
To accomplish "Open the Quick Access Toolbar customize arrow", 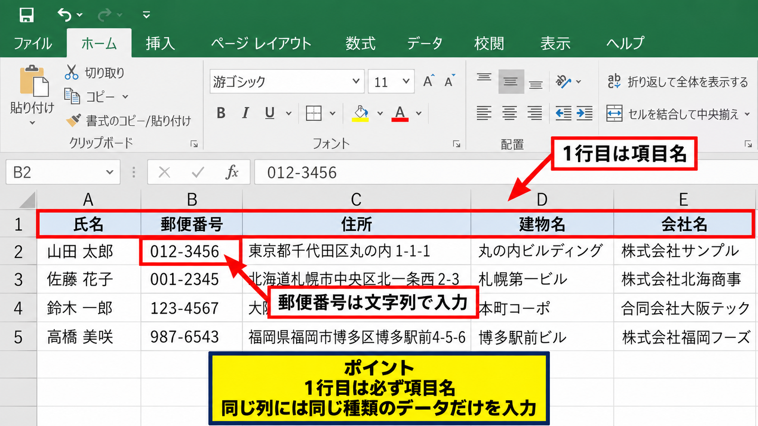I will (x=146, y=15).
